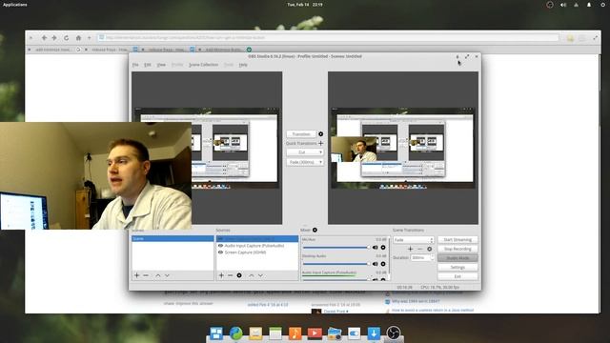
Task: Mute the Mic/Aux channel
Action: pyautogui.click(x=375, y=248)
